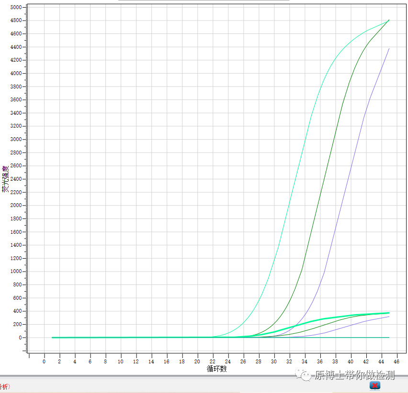Click the 1000 label on the y-axis
The image size is (408, 393).
[15, 272]
